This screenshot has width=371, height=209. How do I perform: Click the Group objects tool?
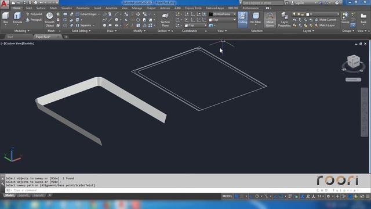[x=345, y=18]
